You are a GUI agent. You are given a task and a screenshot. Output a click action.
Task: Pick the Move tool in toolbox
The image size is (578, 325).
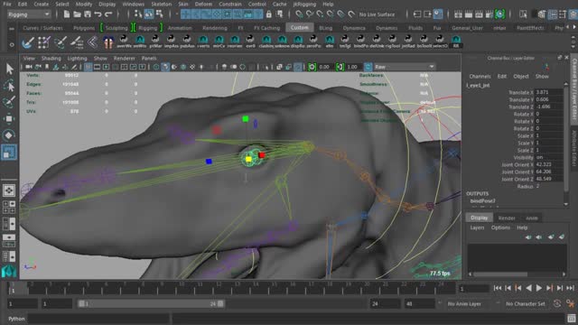pyautogui.click(x=9, y=118)
